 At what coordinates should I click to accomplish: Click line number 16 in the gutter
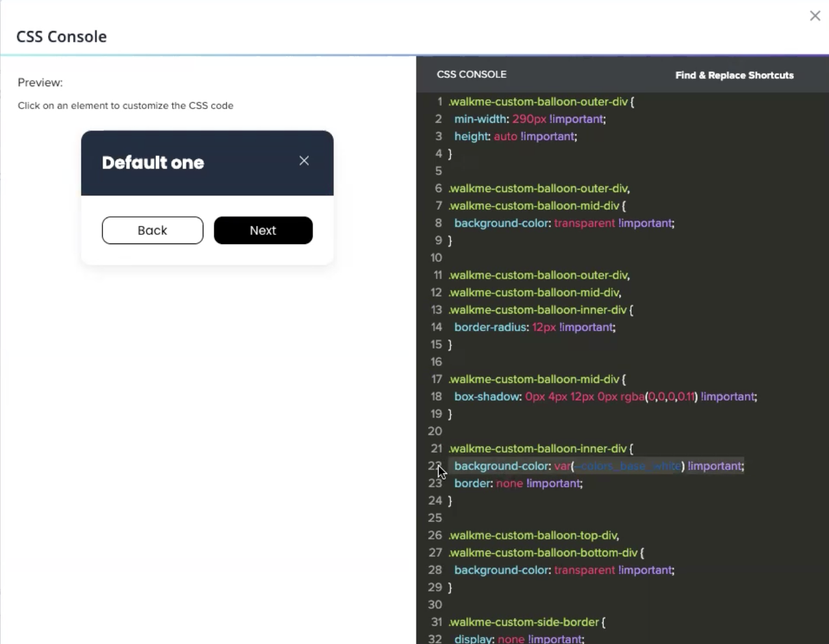click(x=436, y=362)
